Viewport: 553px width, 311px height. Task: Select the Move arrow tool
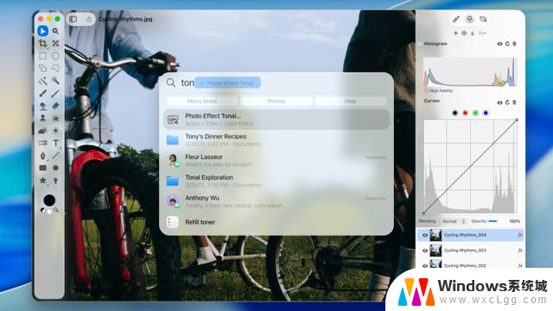(42, 31)
